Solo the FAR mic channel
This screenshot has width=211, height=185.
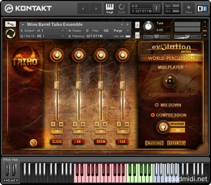coord(119,124)
